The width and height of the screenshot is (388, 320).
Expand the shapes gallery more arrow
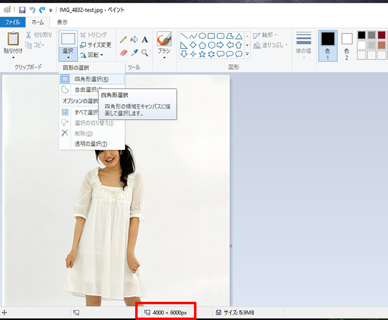tap(247, 54)
